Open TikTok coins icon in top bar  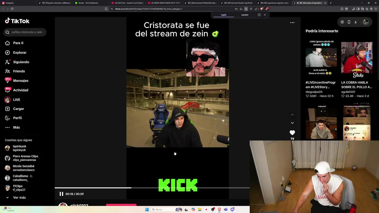pyautogui.click(x=342, y=22)
